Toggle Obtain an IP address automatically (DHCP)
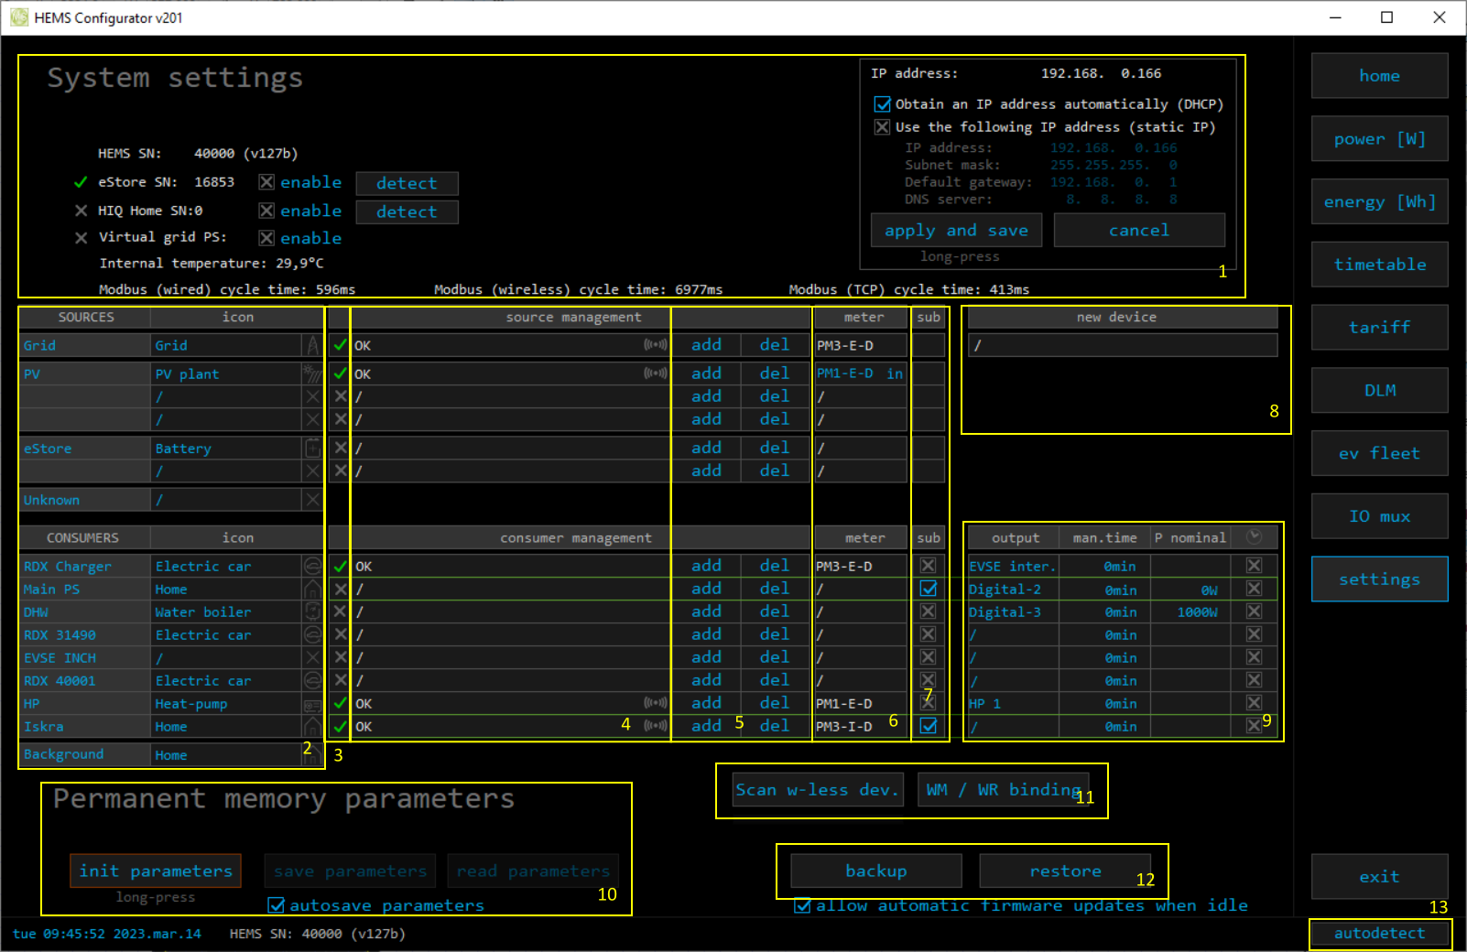This screenshot has height=952, width=1467. 883,104
